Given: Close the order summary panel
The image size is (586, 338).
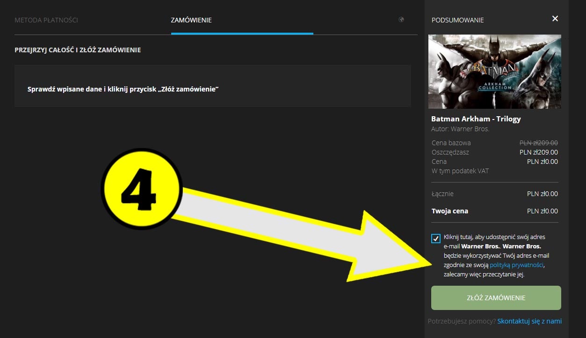Looking at the screenshot, I should point(555,19).
